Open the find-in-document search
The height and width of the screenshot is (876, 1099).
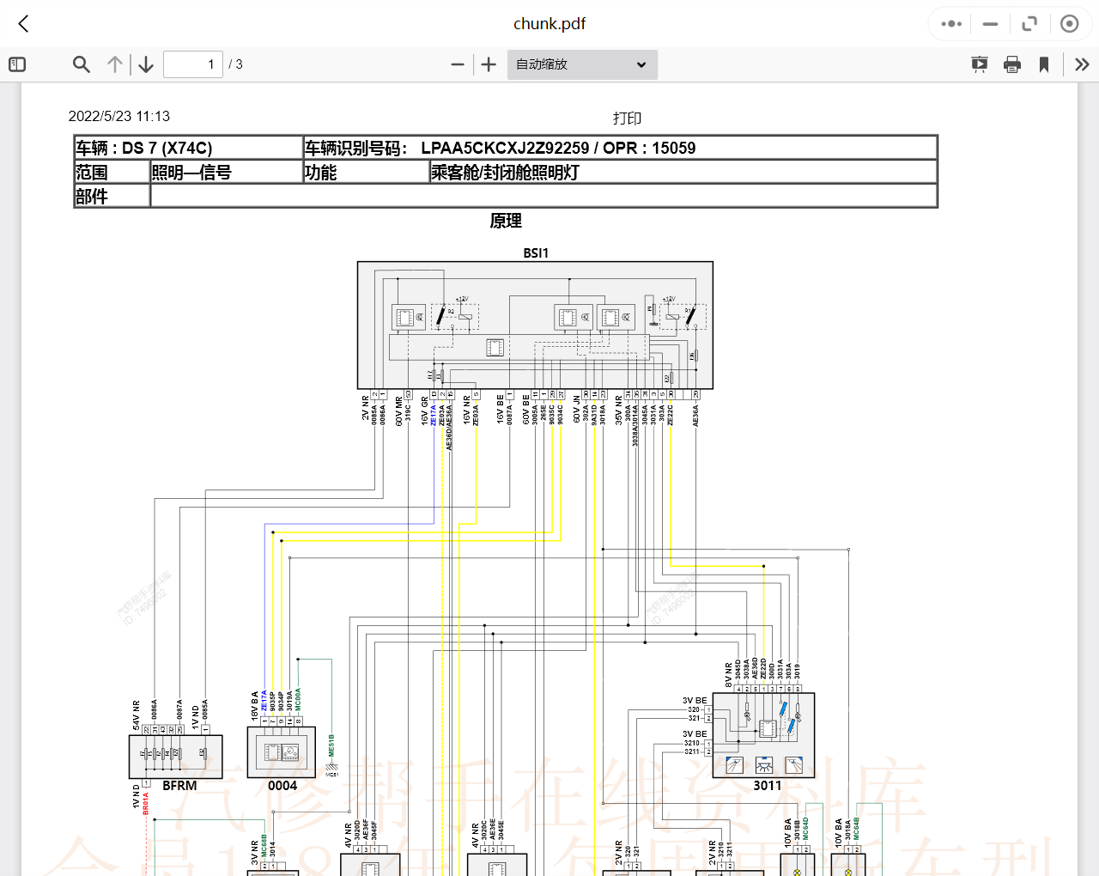[x=82, y=64]
